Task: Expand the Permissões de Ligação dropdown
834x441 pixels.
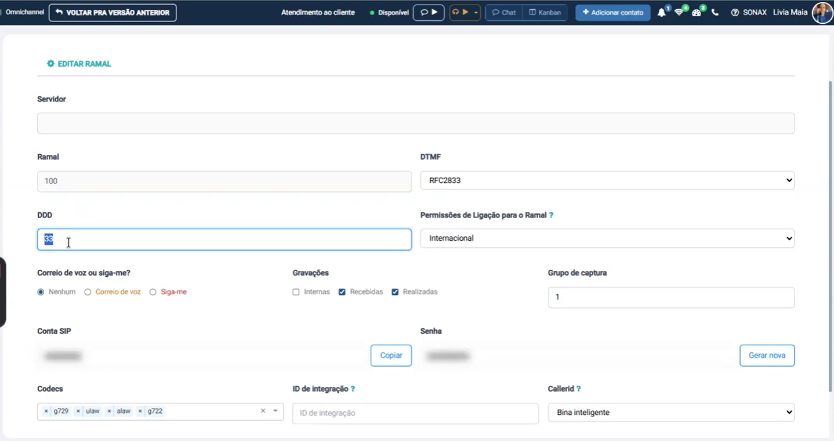Action: tap(607, 238)
